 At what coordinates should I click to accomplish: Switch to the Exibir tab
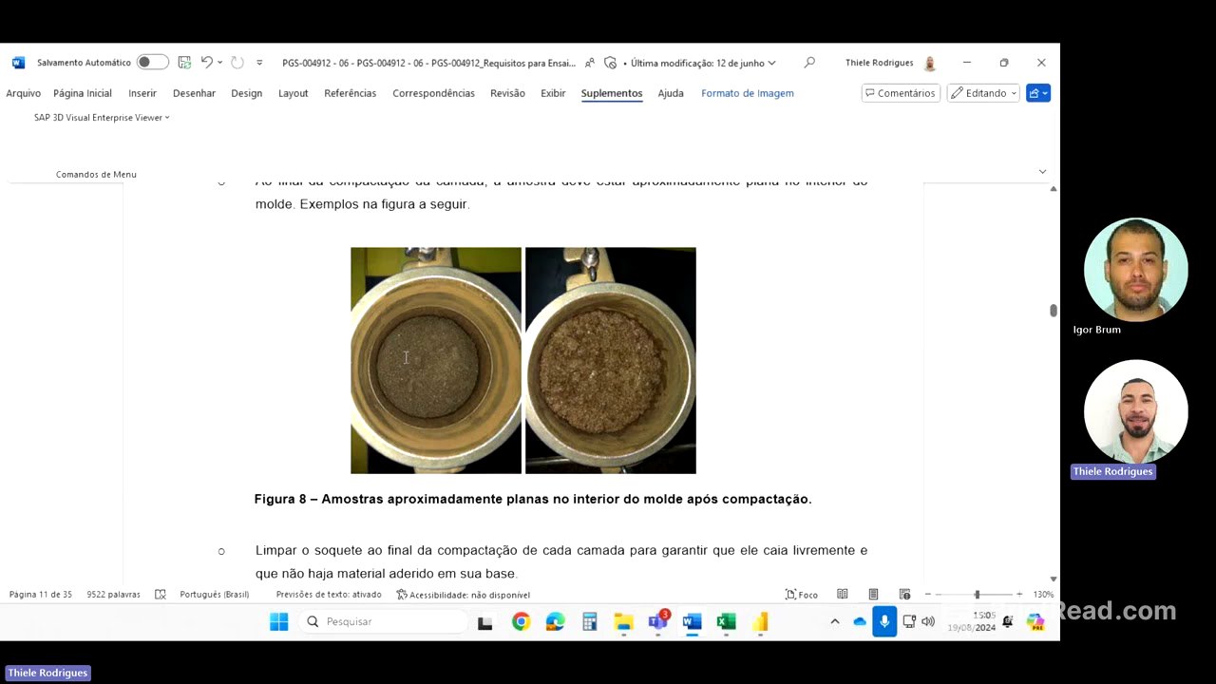click(x=553, y=93)
